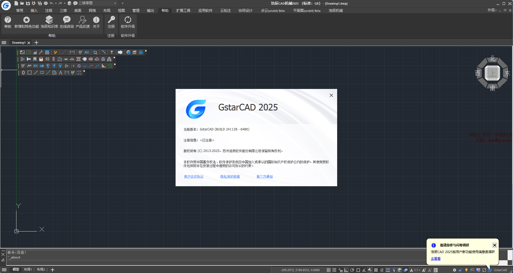
Task: Open 浩辰知识库 from the ribbon
Action: point(49,20)
